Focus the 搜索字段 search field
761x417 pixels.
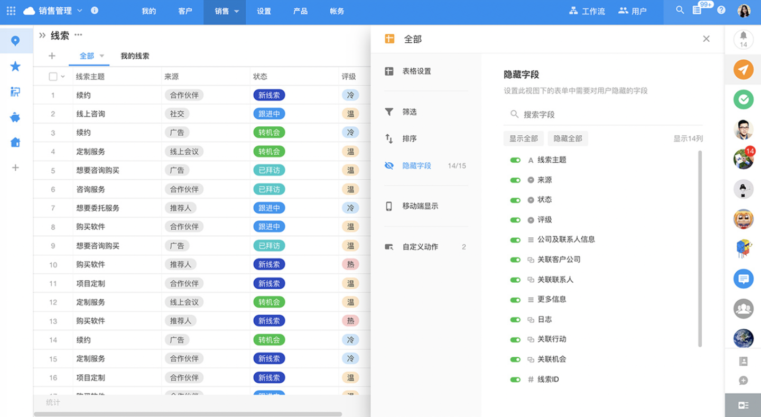coord(603,114)
